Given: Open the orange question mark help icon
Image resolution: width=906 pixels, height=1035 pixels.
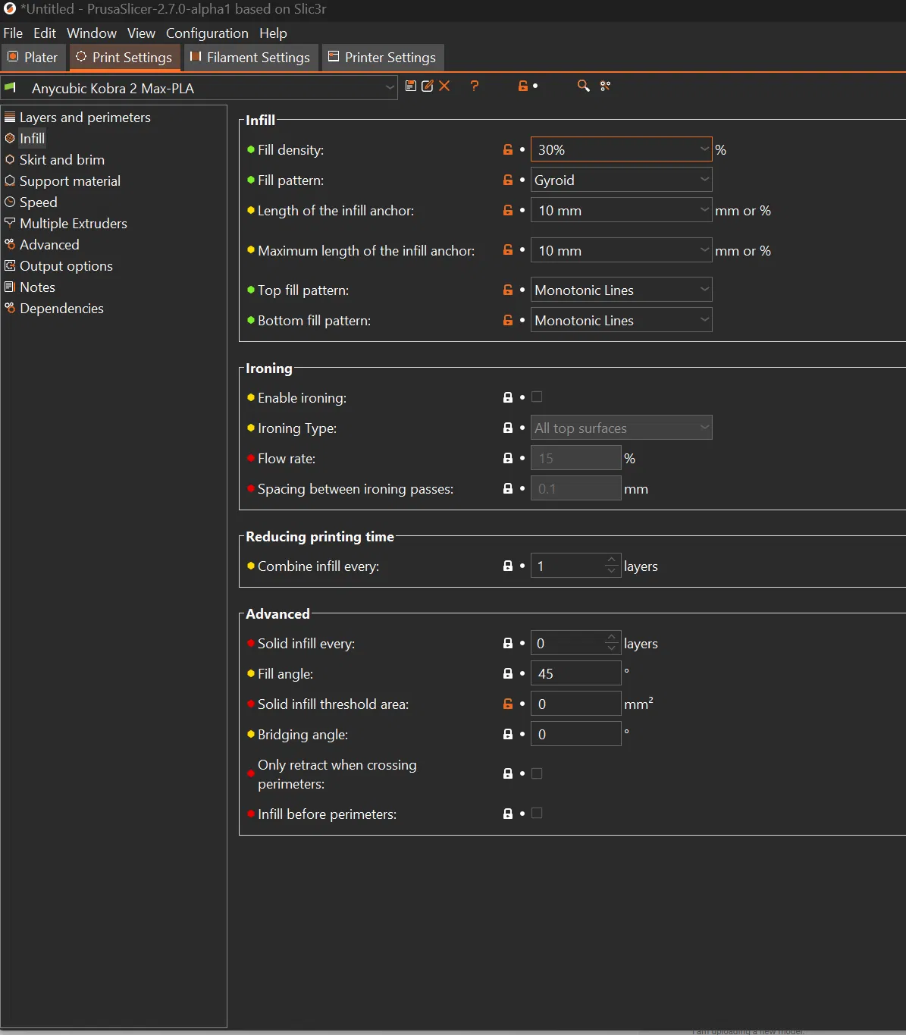Looking at the screenshot, I should [x=475, y=86].
